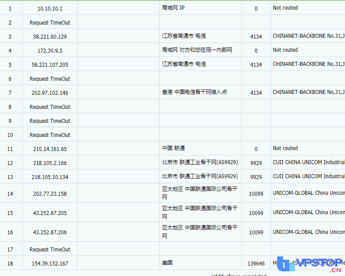Image resolution: width=345 pixels, height=276 pixels.
Task: Select IP address 172.30.9.5
Action: click(x=50, y=51)
